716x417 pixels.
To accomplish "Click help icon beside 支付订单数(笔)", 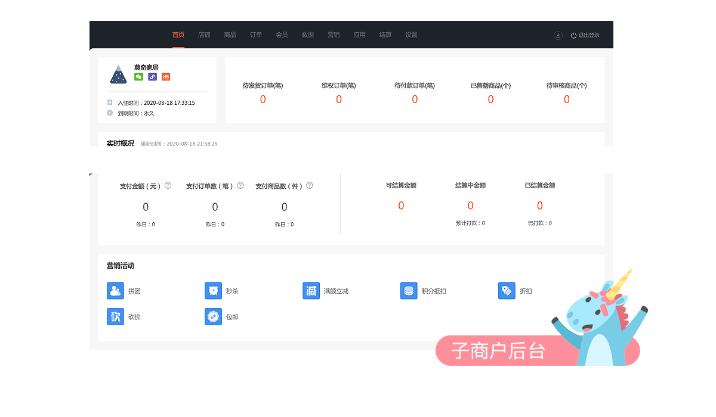I will 240,185.
